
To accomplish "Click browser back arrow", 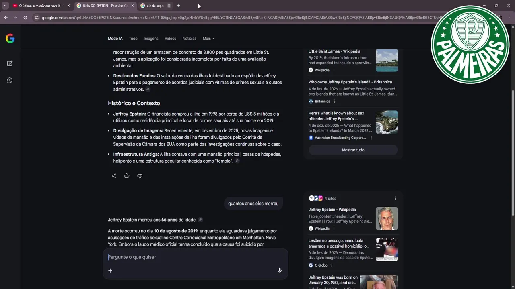I will (x=6, y=18).
